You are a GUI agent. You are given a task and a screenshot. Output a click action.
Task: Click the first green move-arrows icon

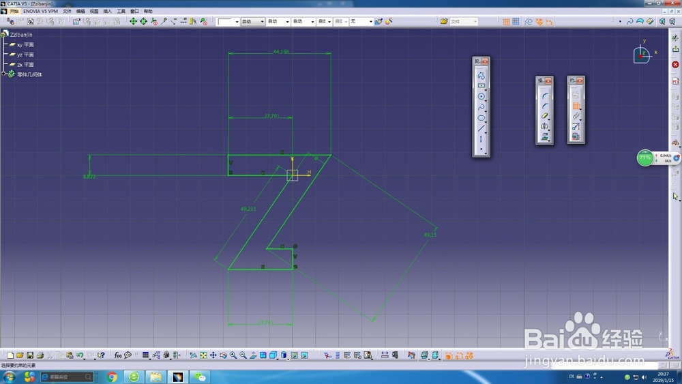click(133, 21)
